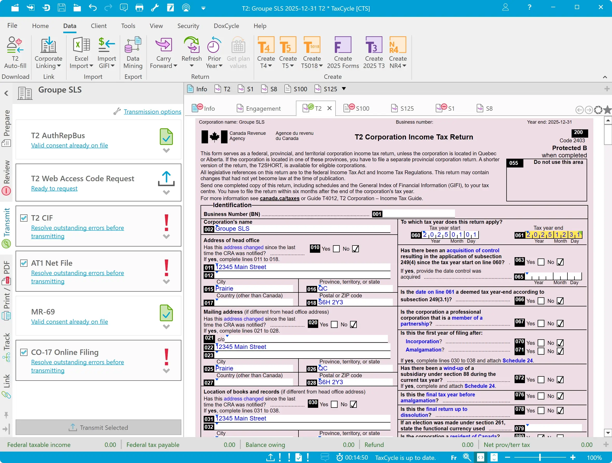Open the Security ribbon tab
Image resolution: width=612 pixels, height=463 pixels.
[188, 26]
